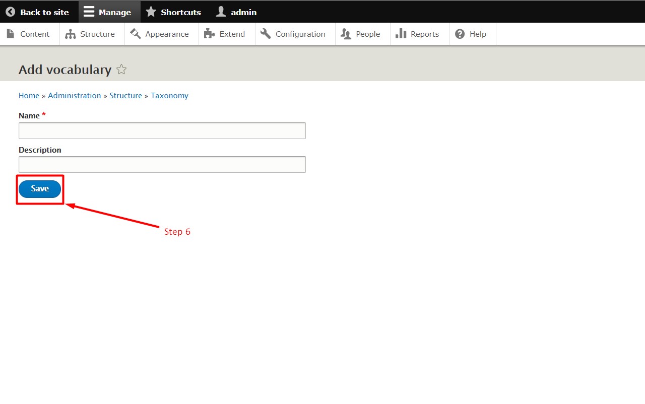Open the Extend menu label
The image size is (645, 404).
pyautogui.click(x=232, y=34)
